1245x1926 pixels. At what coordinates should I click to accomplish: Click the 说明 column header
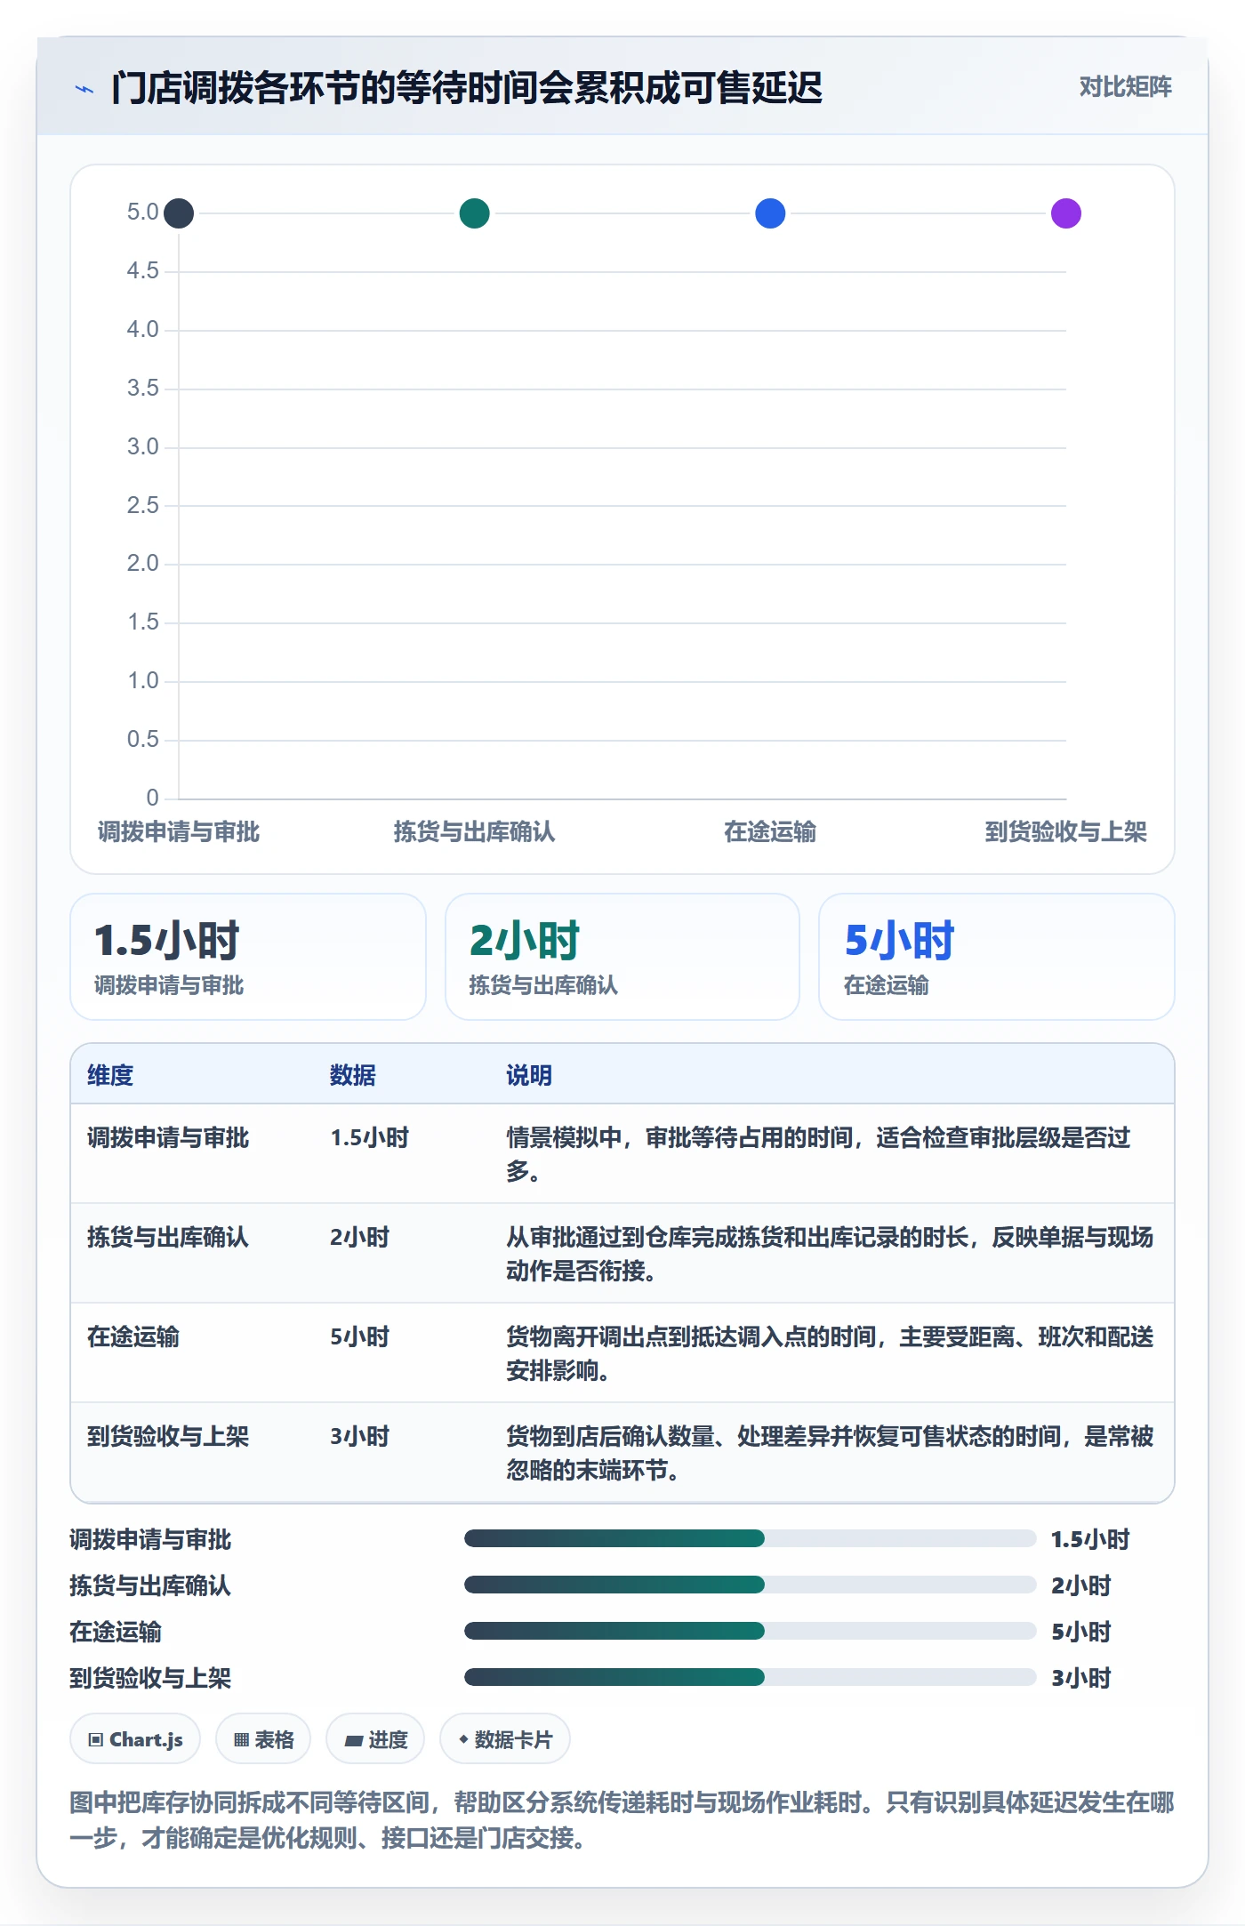click(529, 1075)
